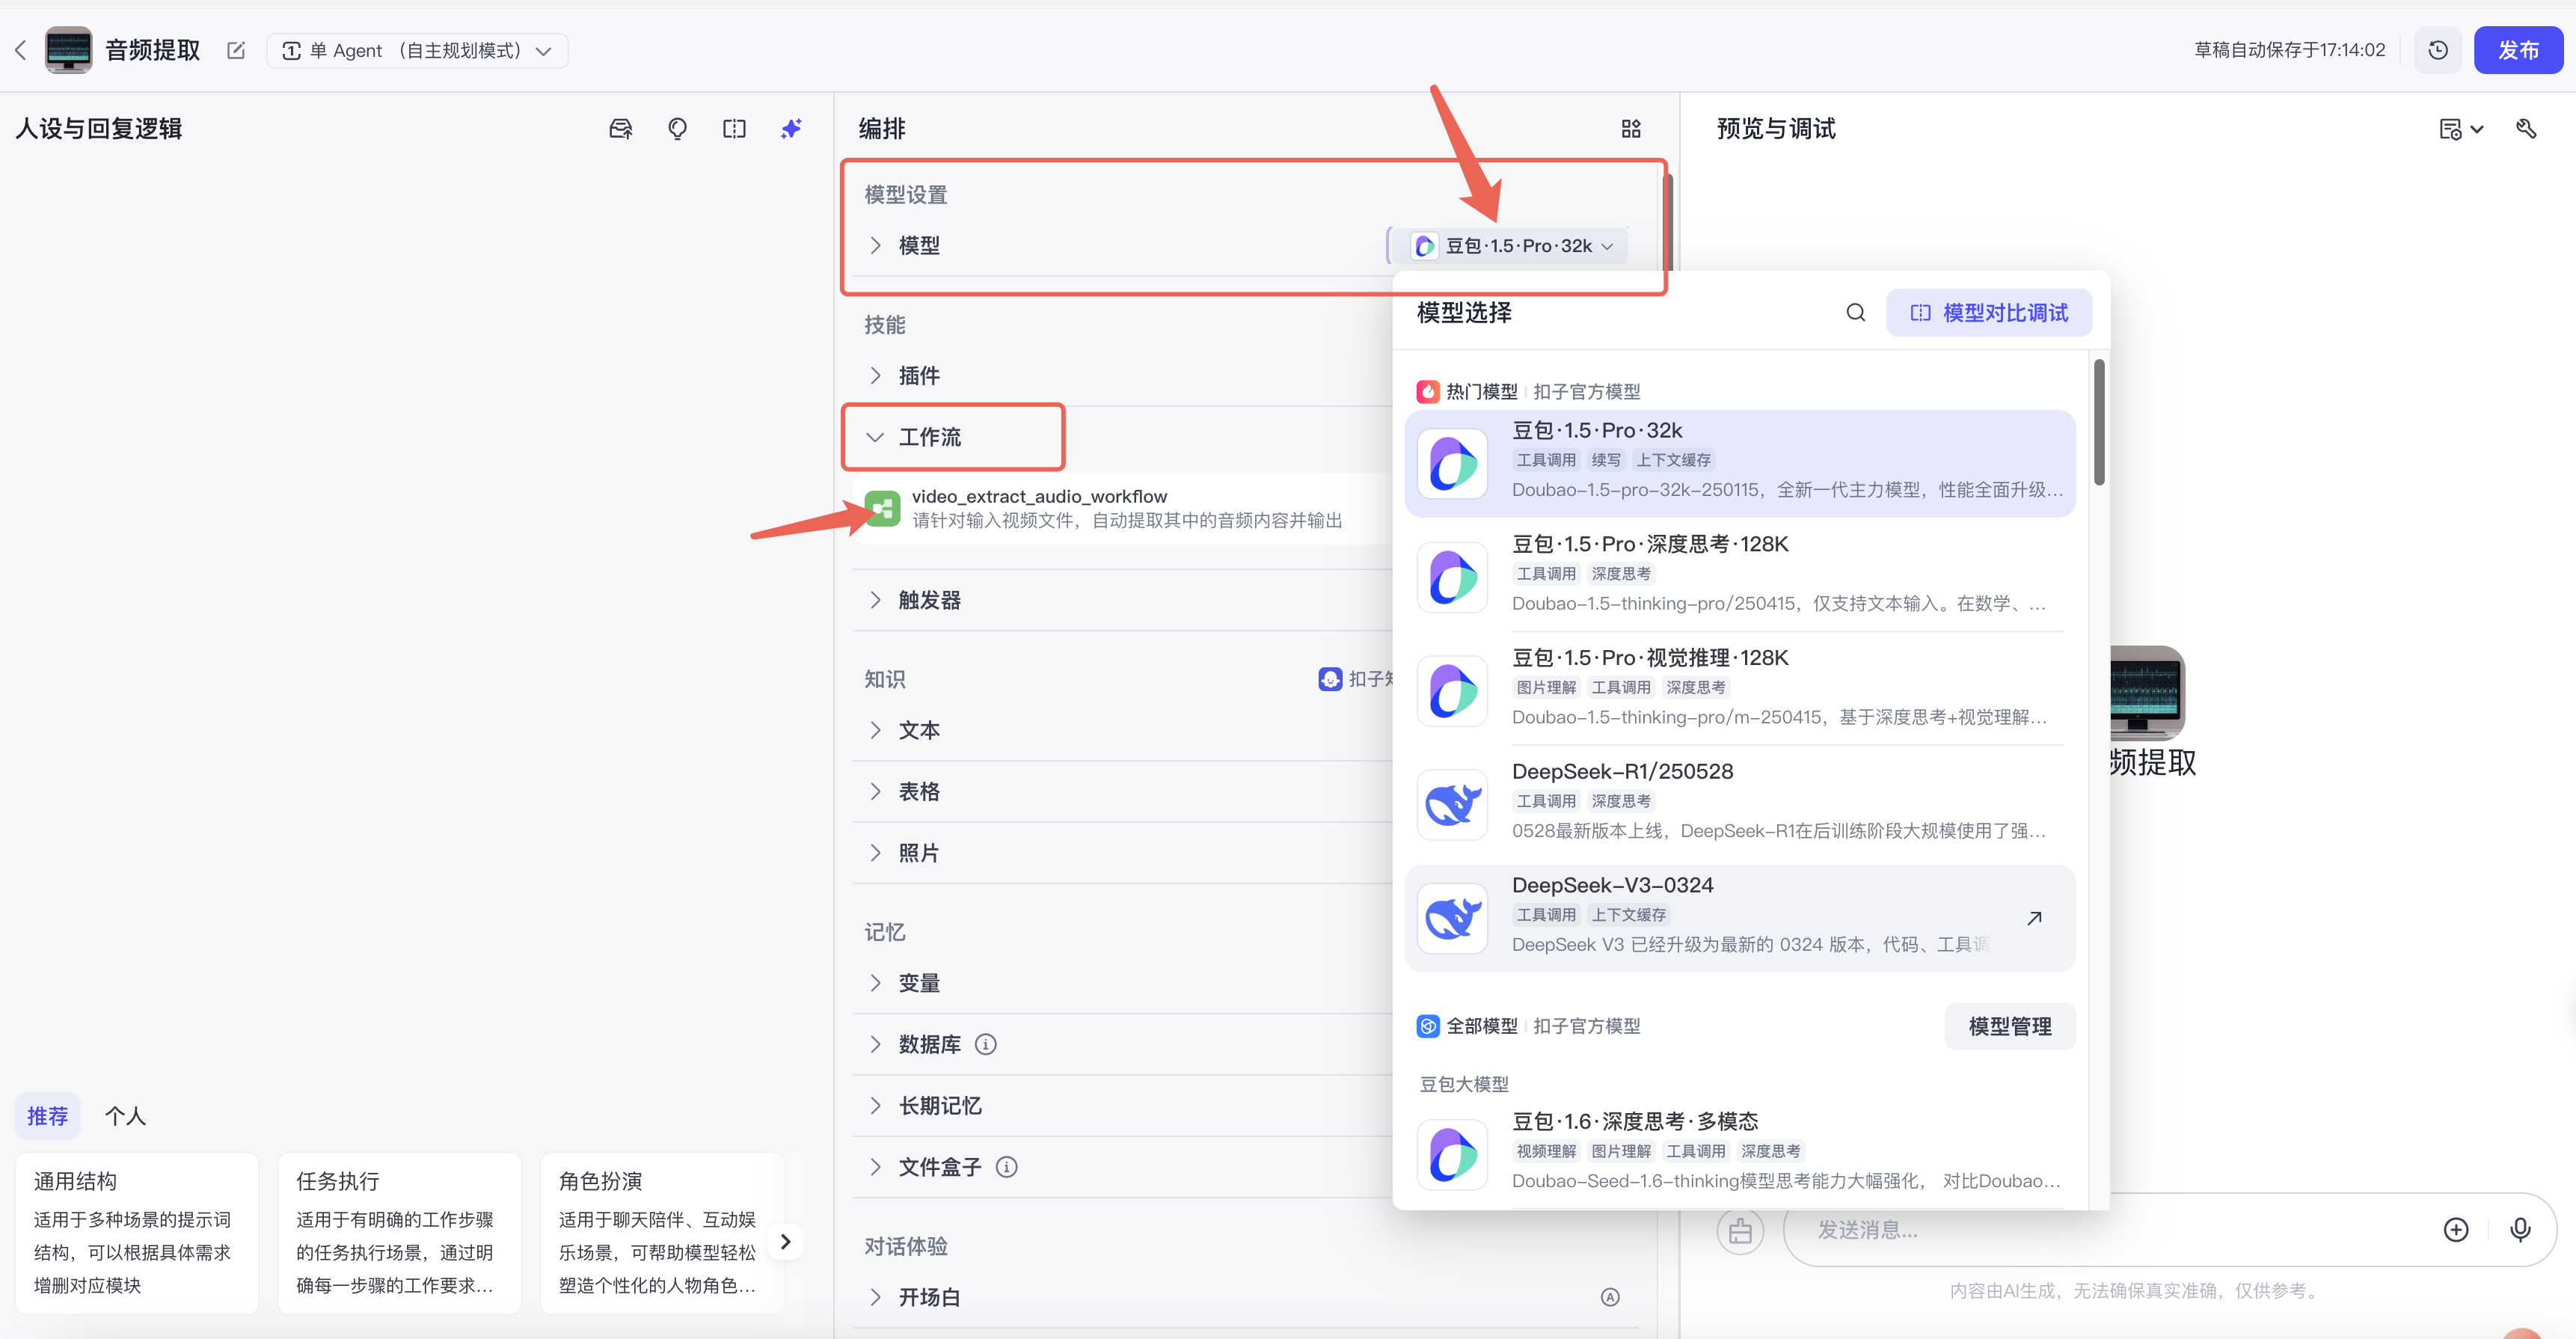Click the sparkle auto-optimize prompt icon
This screenshot has height=1339, width=2576.
791,129
